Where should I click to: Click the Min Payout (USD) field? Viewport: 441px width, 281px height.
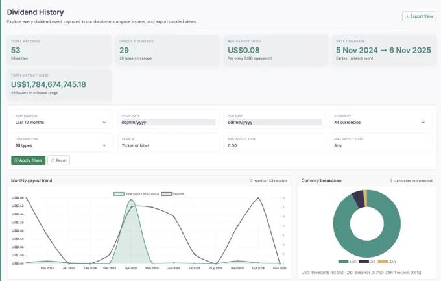click(275, 145)
